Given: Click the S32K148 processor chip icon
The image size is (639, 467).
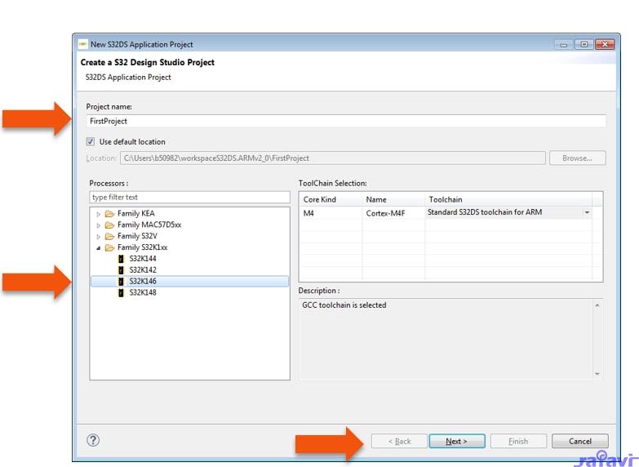Looking at the screenshot, I should pyautogui.click(x=121, y=292).
